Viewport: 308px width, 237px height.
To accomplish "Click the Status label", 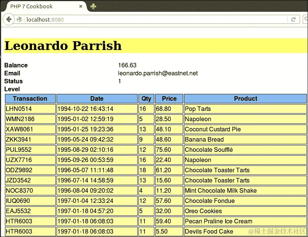I will 13,81.
